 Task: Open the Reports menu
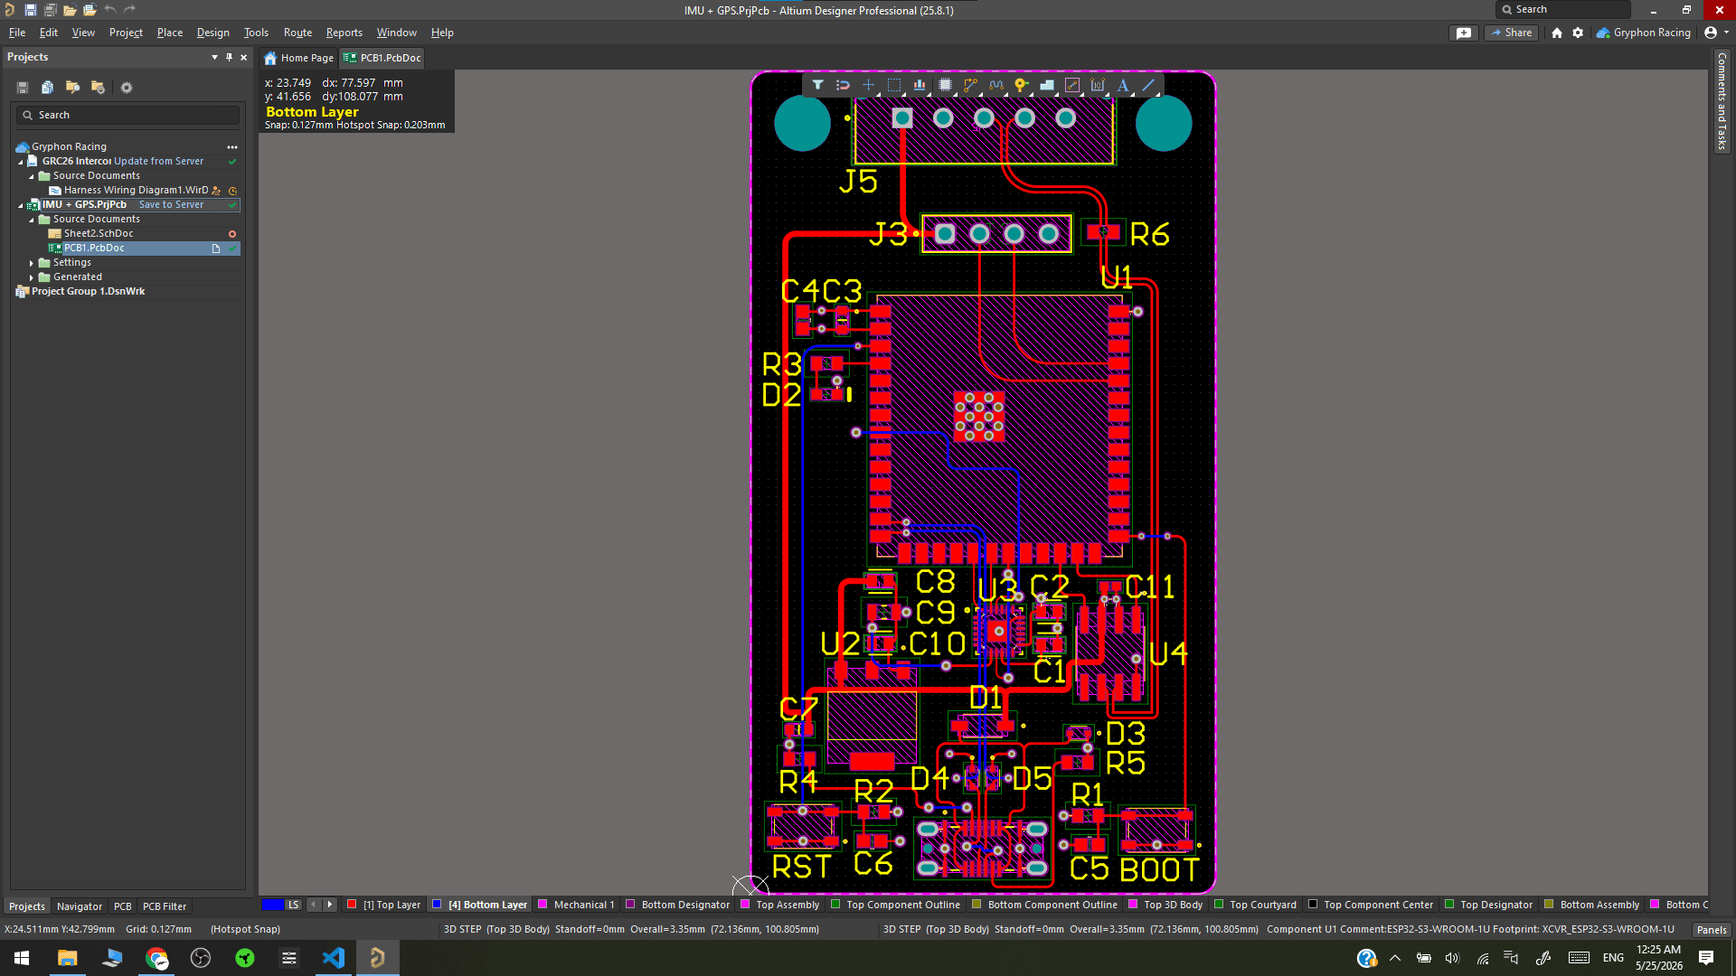tap(344, 33)
